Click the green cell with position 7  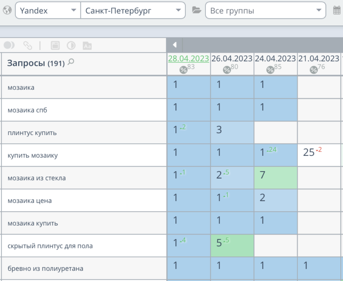click(x=275, y=177)
